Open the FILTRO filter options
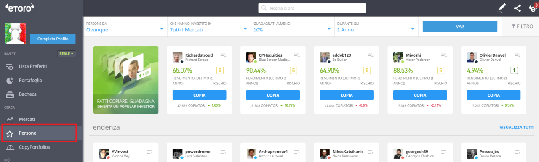Screen dimensions: 539x162 522,26
